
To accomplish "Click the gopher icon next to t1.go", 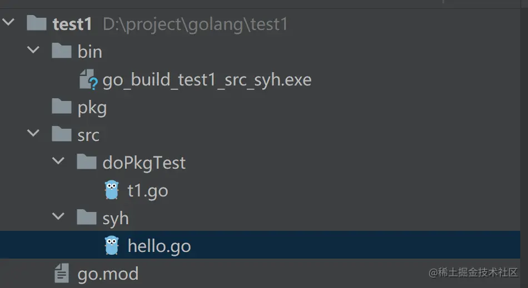I will click(x=112, y=190).
